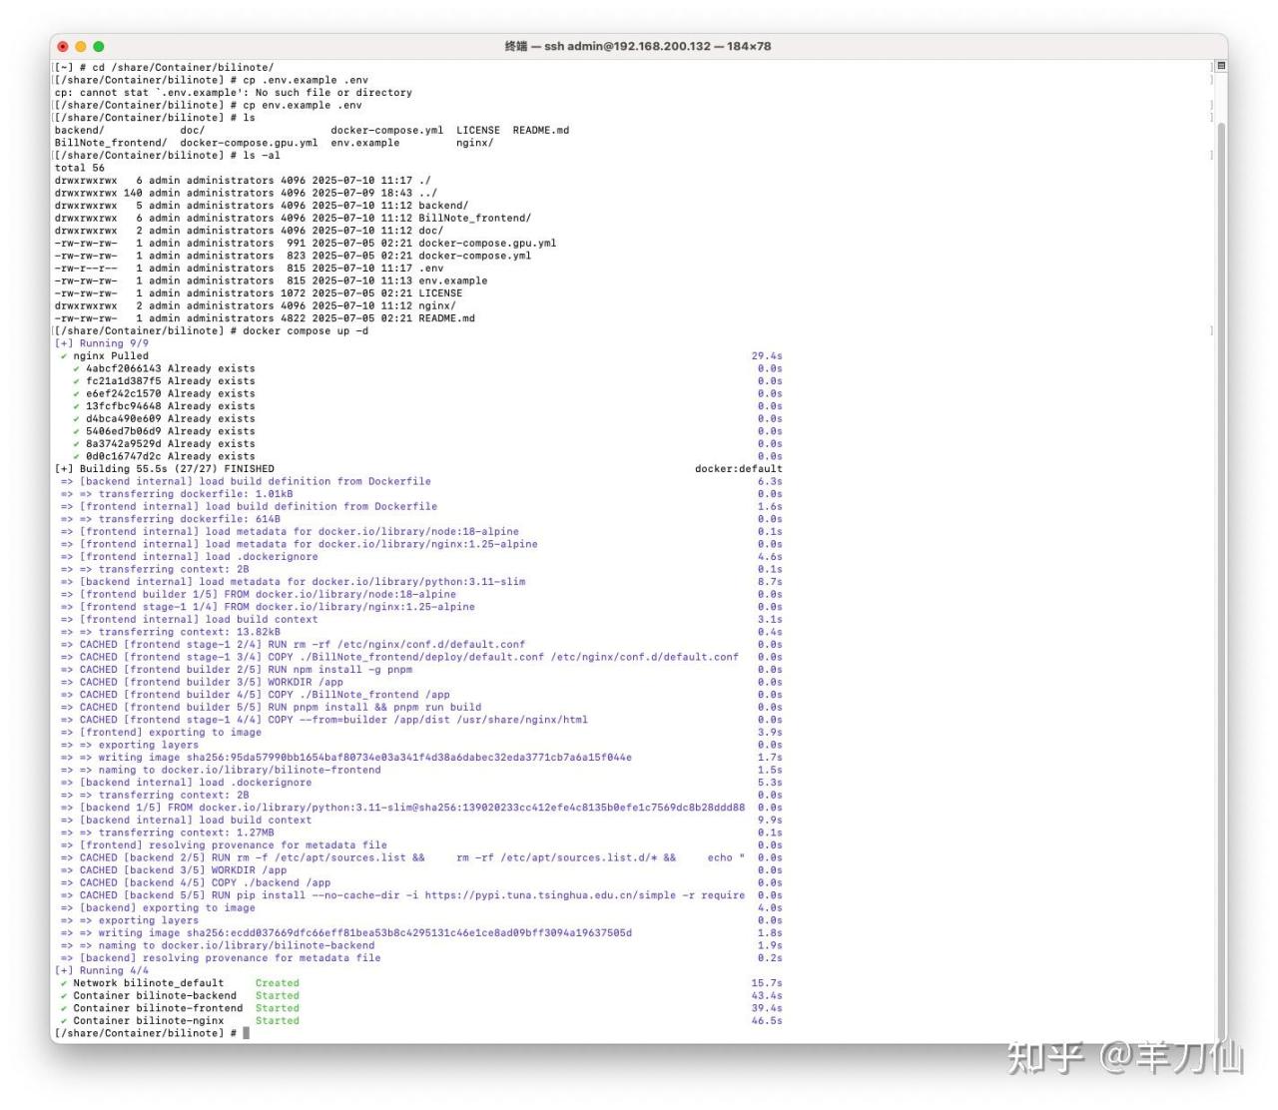The height and width of the screenshot is (1110, 1278).
Task: Click 'Network bilinote_default' line
Action: click(142, 983)
